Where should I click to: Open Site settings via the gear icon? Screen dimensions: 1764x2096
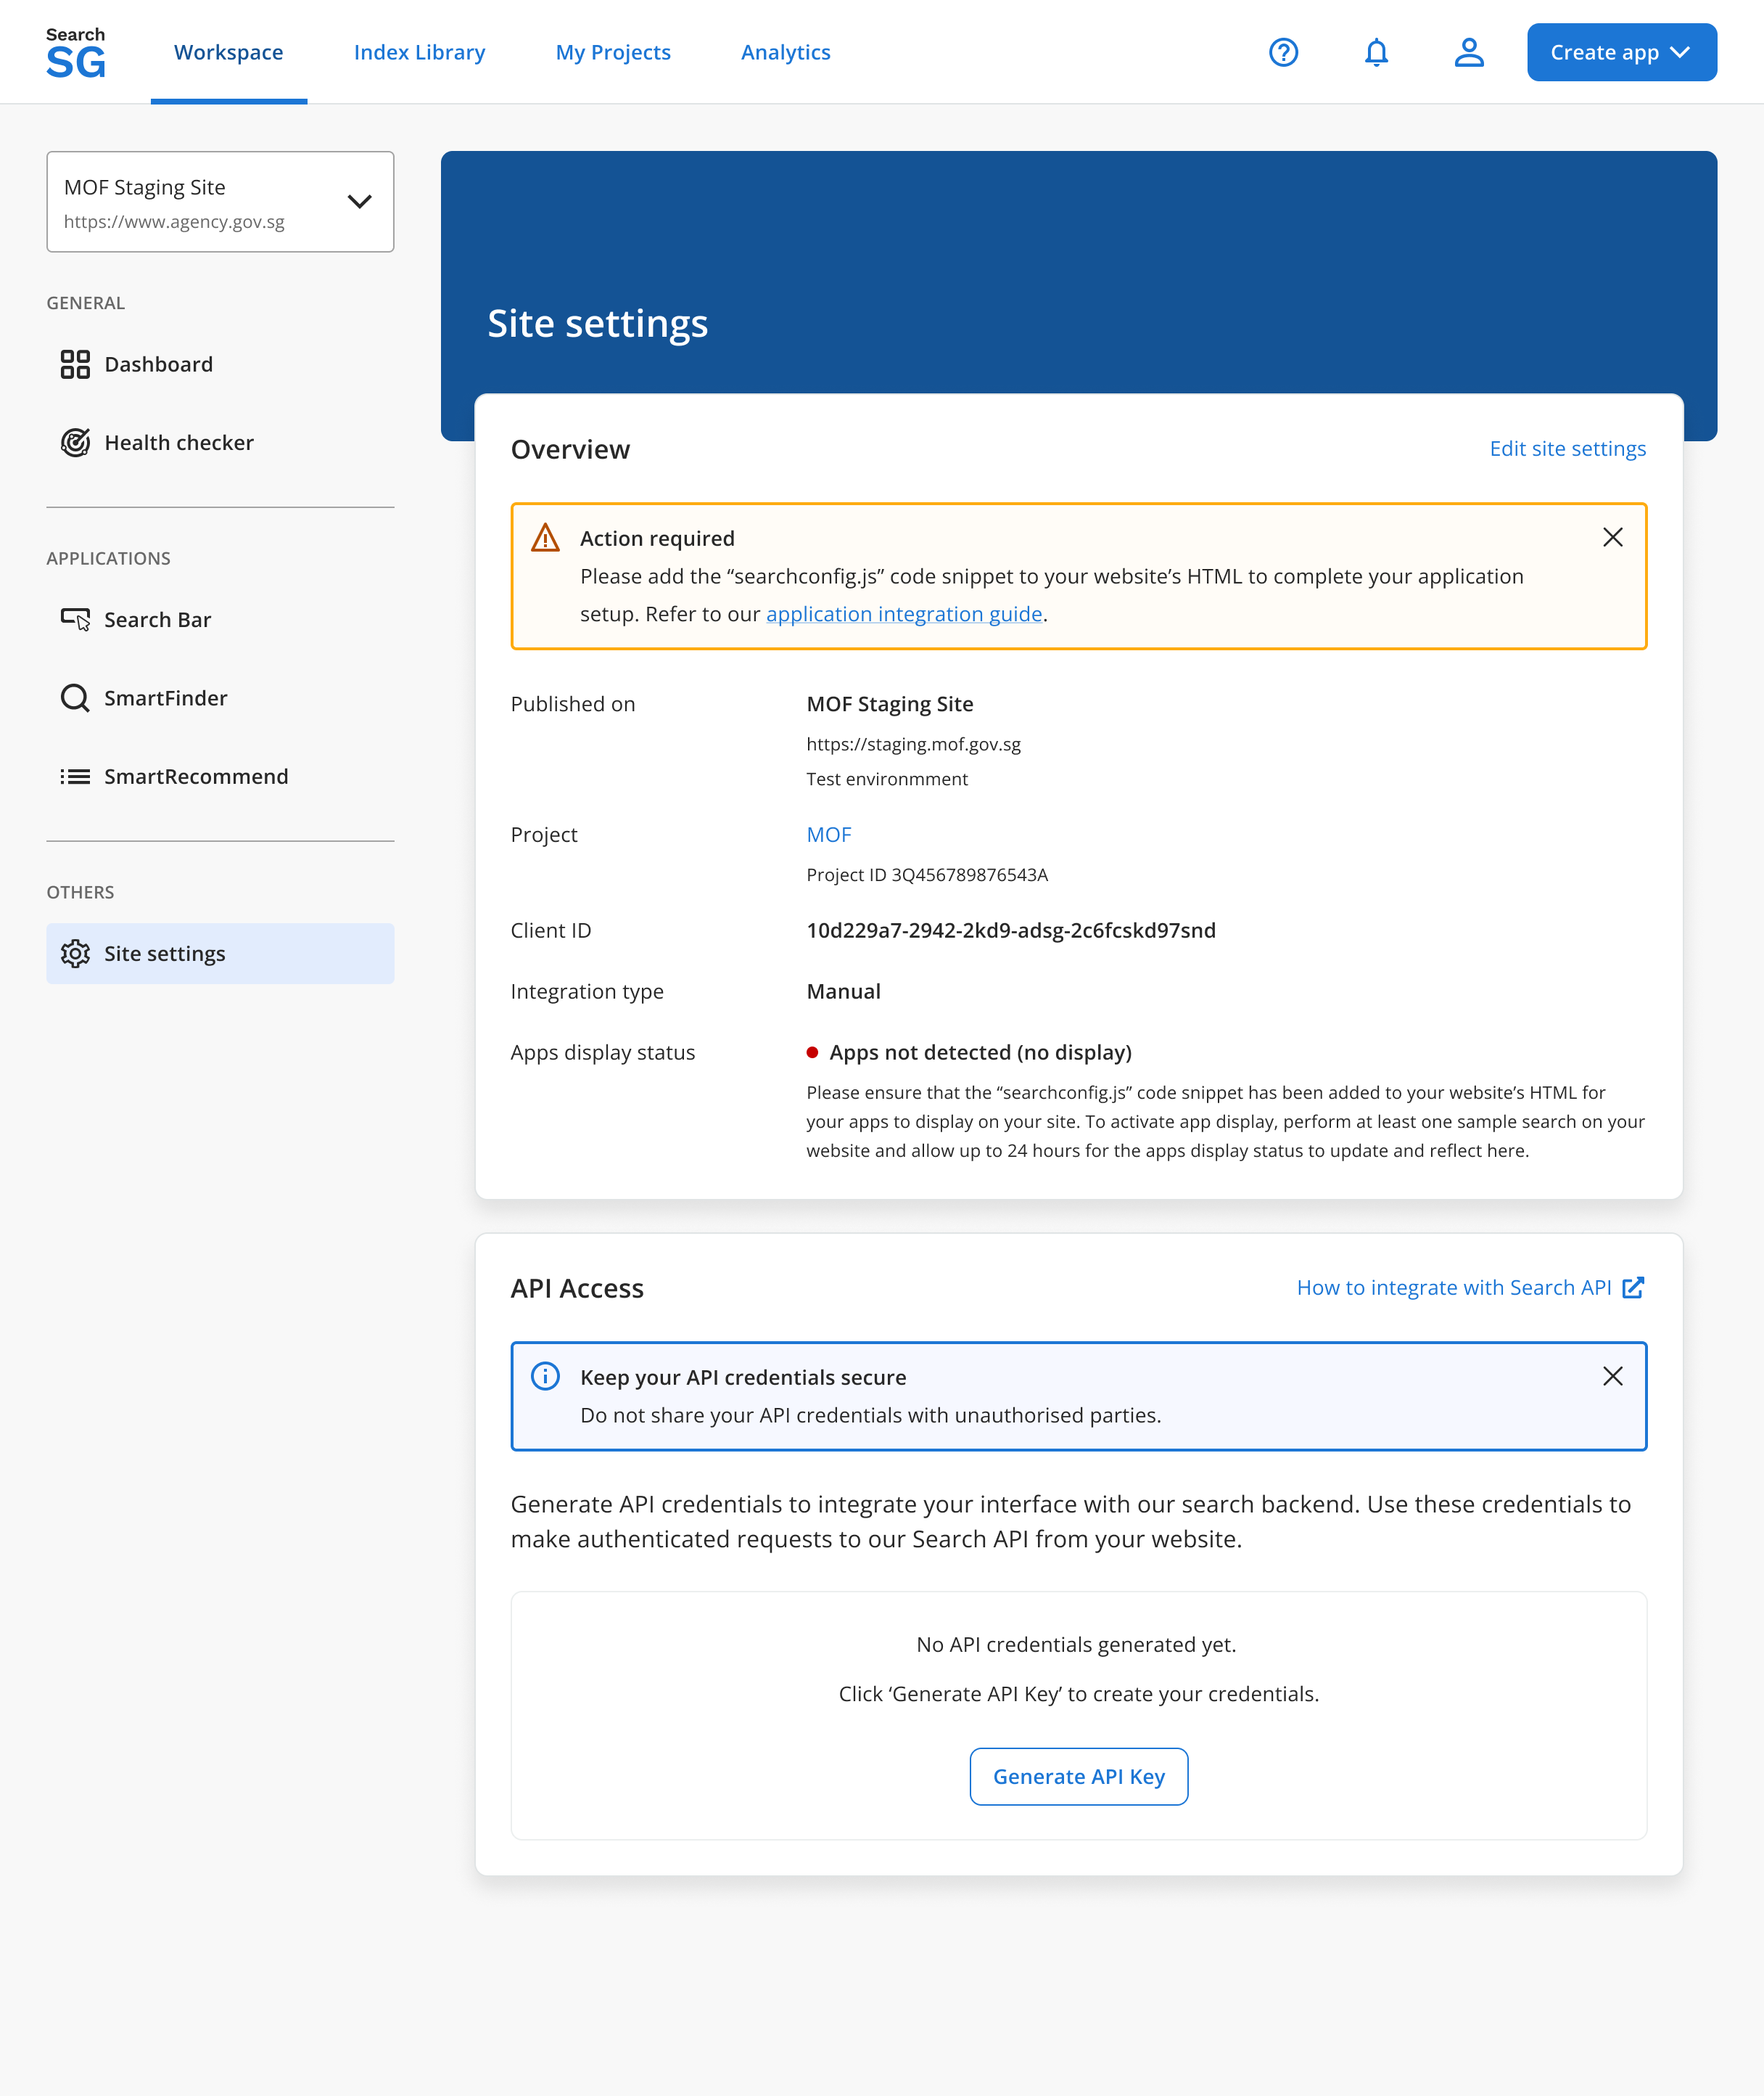coord(165,954)
